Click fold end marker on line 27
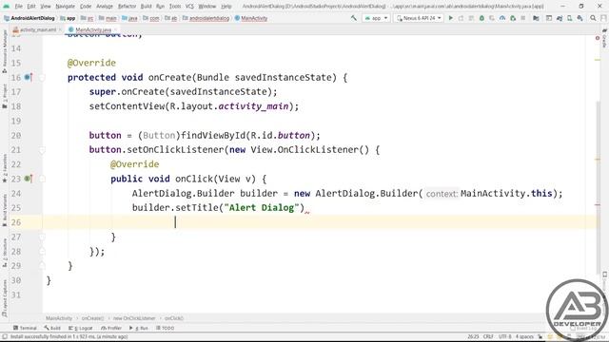This screenshot has height=342, width=609. click(42, 237)
